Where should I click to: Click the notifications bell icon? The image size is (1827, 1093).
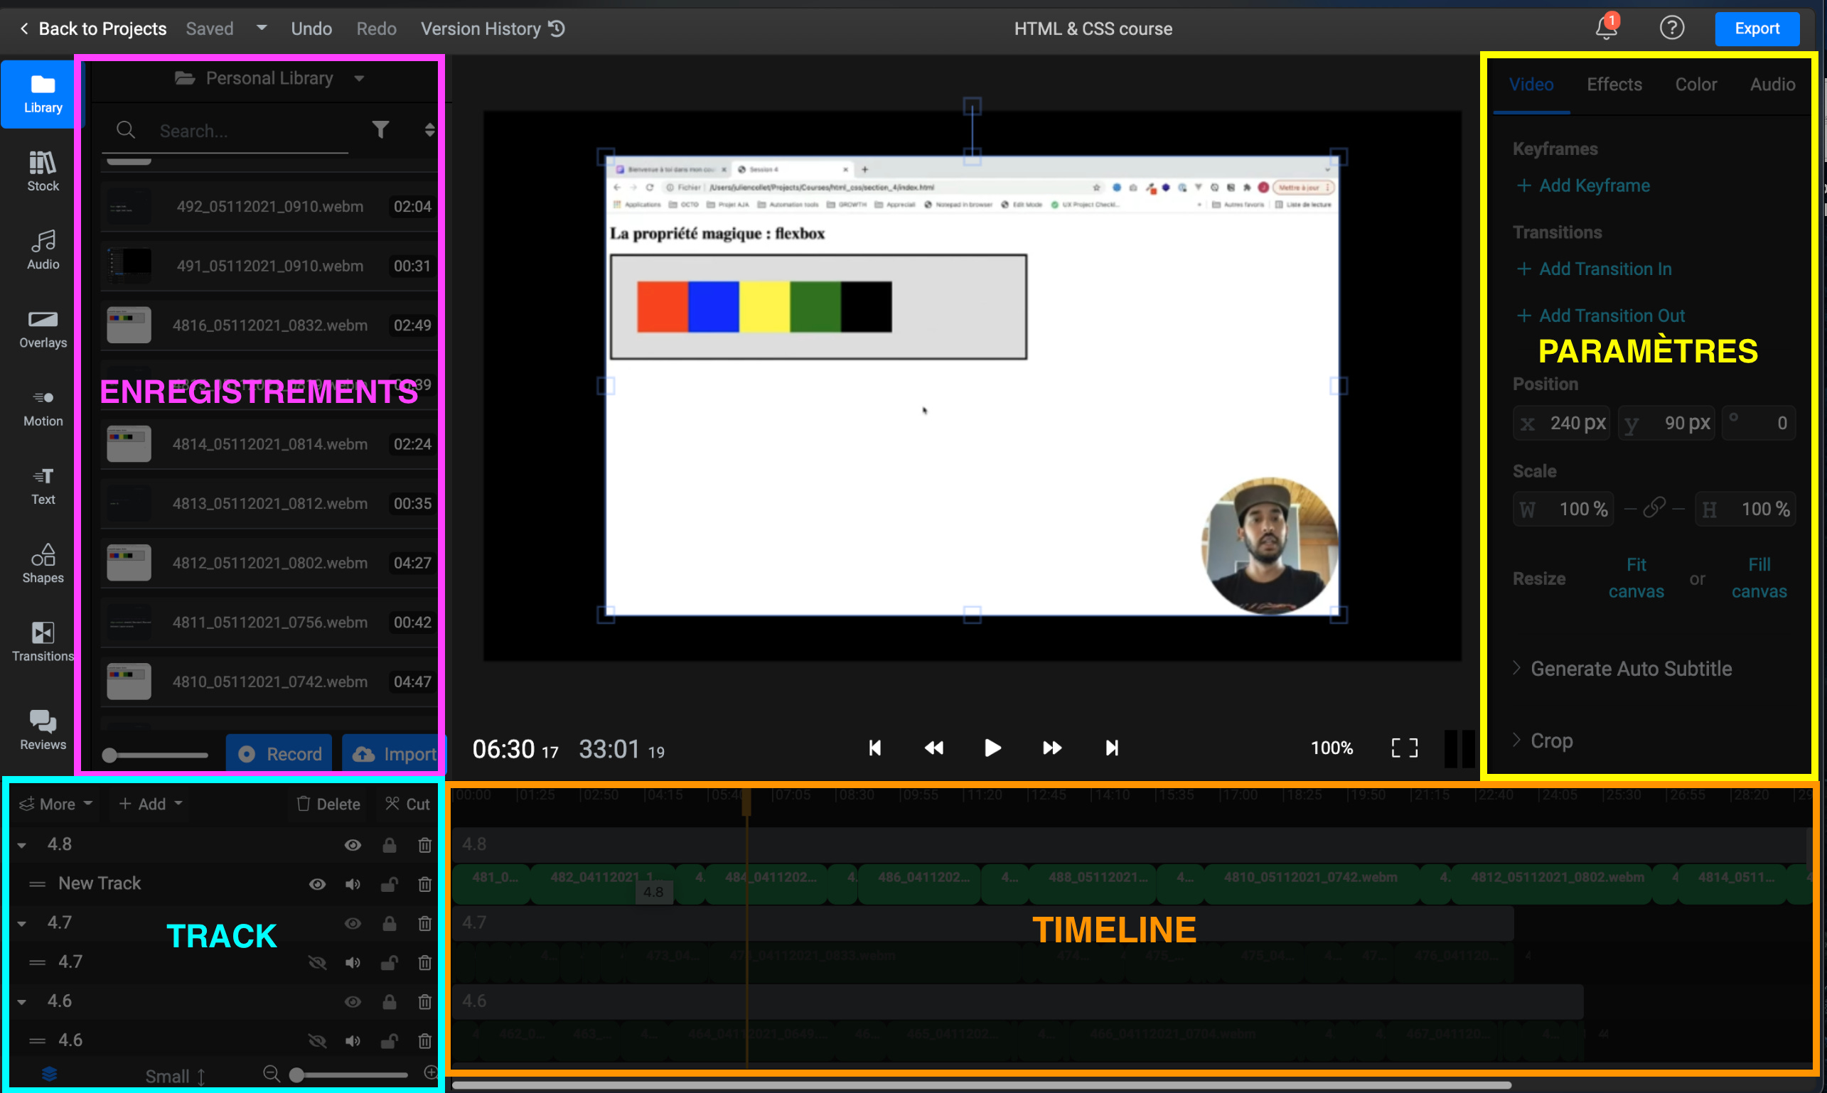click(1605, 28)
